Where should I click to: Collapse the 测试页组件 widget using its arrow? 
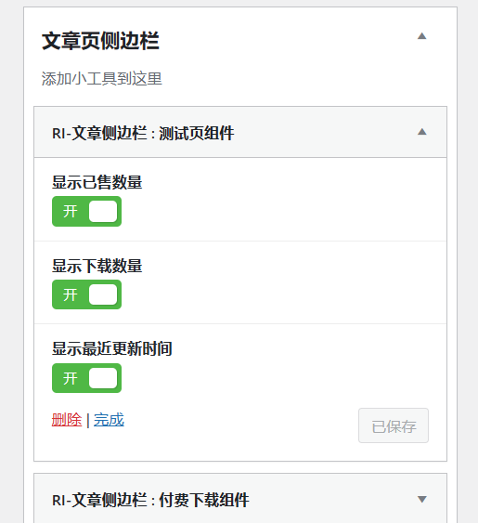click(x=422, y=132)
